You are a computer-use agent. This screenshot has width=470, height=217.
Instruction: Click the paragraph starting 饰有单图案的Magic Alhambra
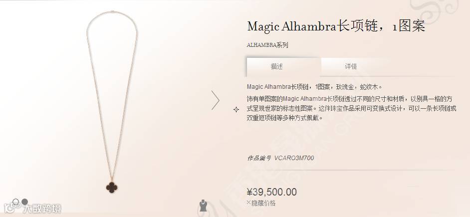coord(351,108)
